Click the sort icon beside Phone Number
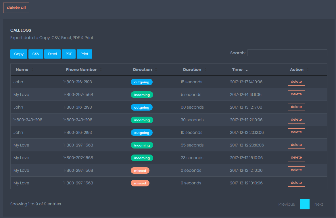Image resolution: width=336 pixels, height=218 pixels. tap(101, 70)
